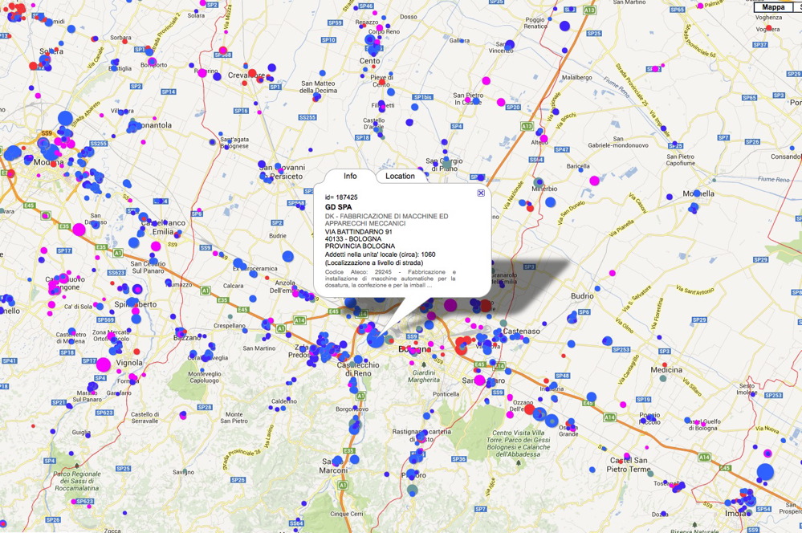Click the large blue marker near Ozzano
Viewport: 802px width, 533px height.
point(552,420)
